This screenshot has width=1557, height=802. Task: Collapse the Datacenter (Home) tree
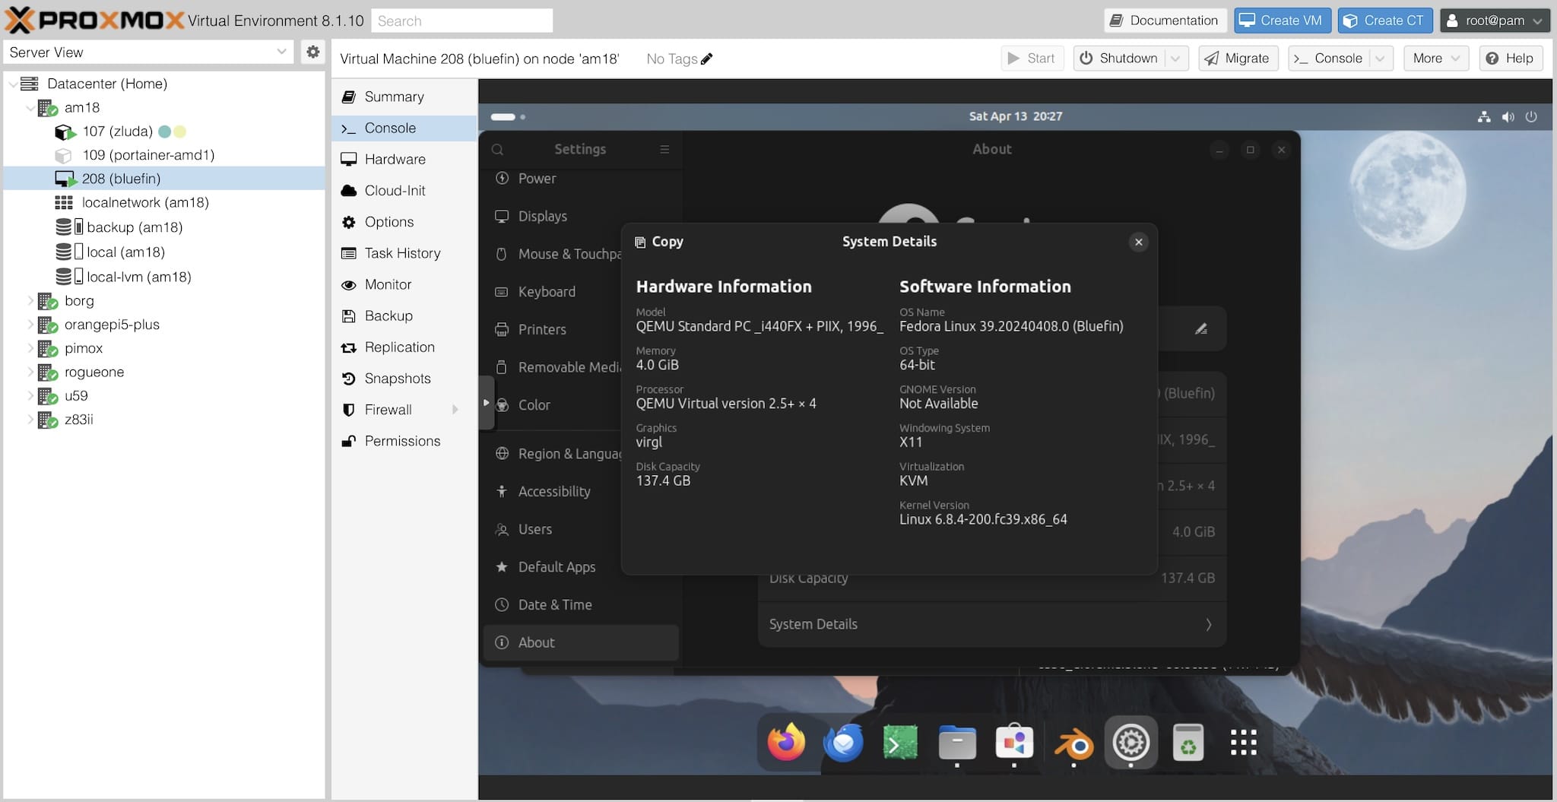[x=13, y=84]
